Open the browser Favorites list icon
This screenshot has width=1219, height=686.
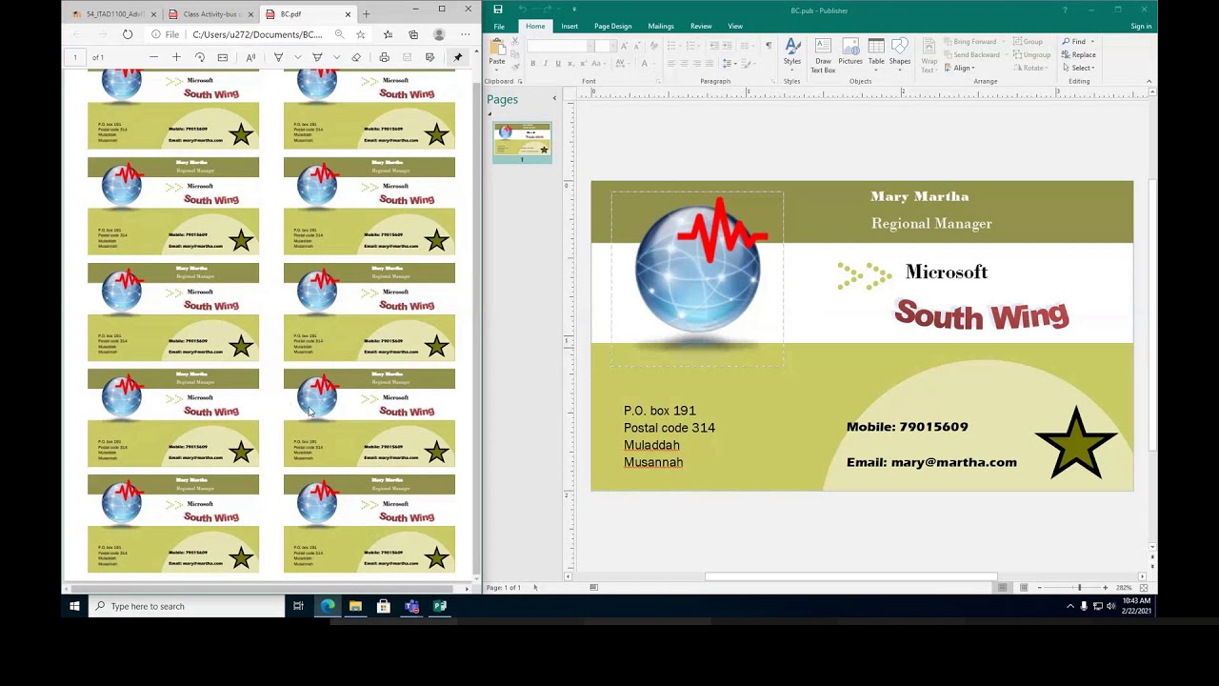pyautogui.click(x=388, y=34)
